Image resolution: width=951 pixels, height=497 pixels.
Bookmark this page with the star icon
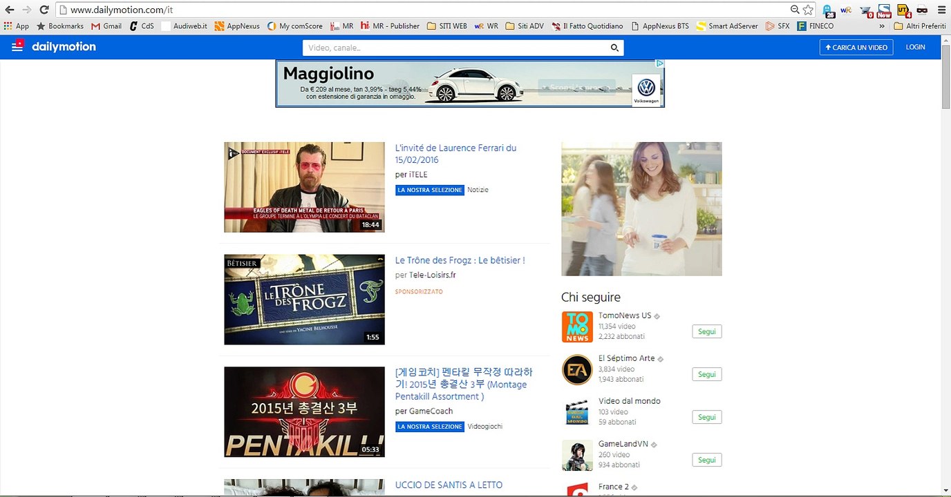tap(808, 10)
